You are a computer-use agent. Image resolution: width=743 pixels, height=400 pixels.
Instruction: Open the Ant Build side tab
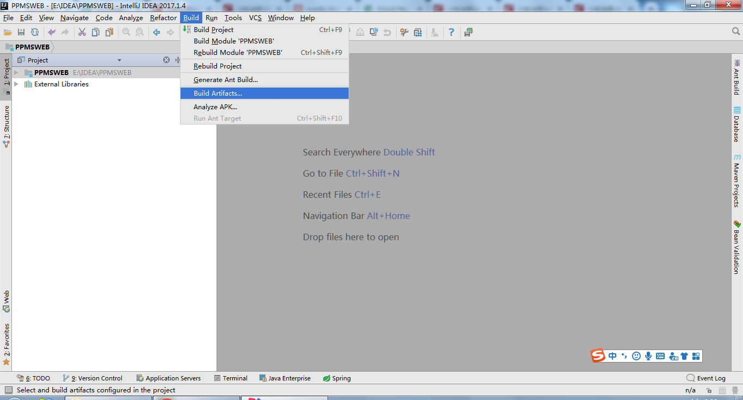[737, 77]
